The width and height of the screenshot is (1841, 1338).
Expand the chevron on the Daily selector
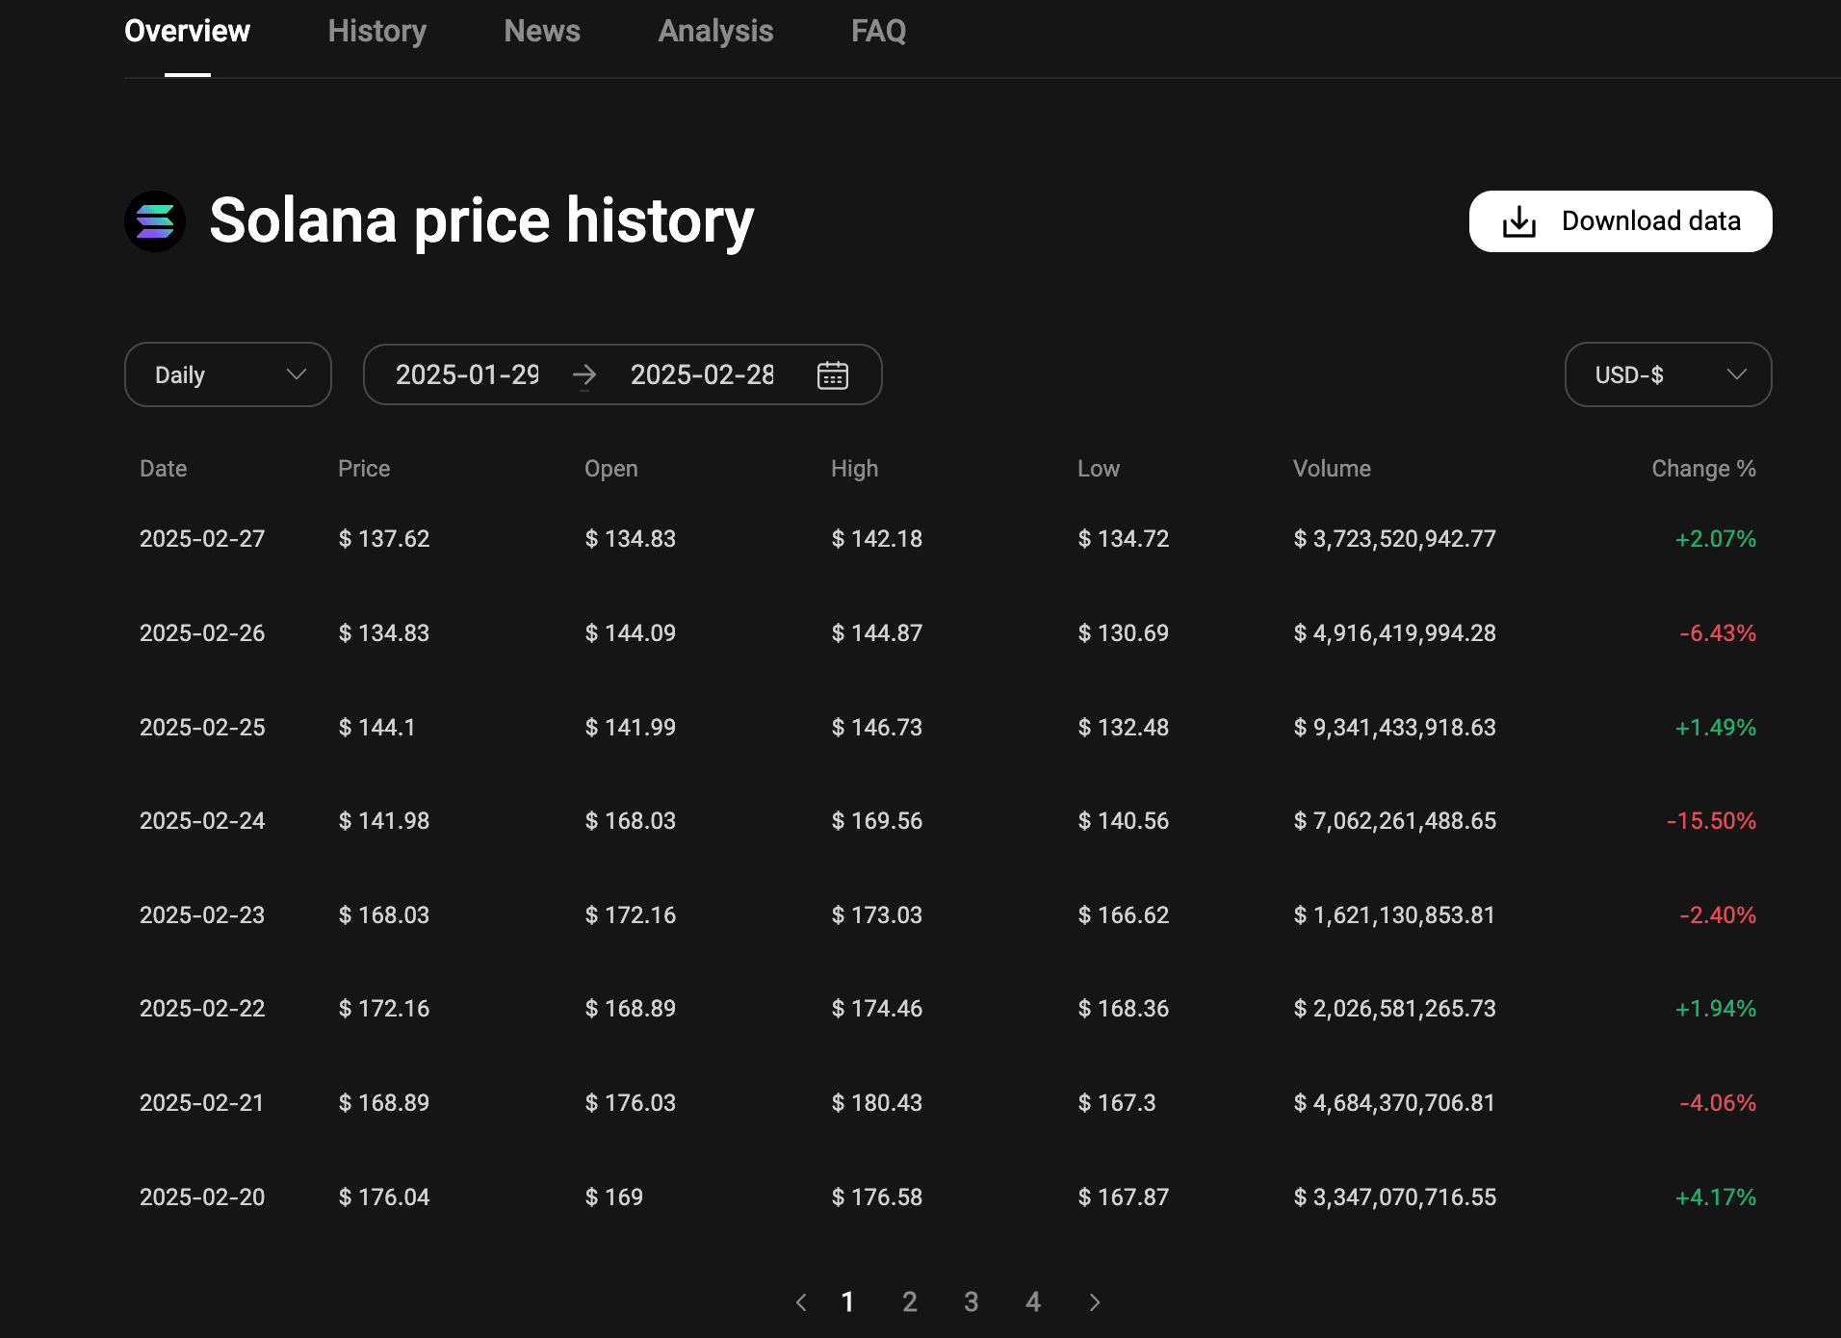[296, 375]
